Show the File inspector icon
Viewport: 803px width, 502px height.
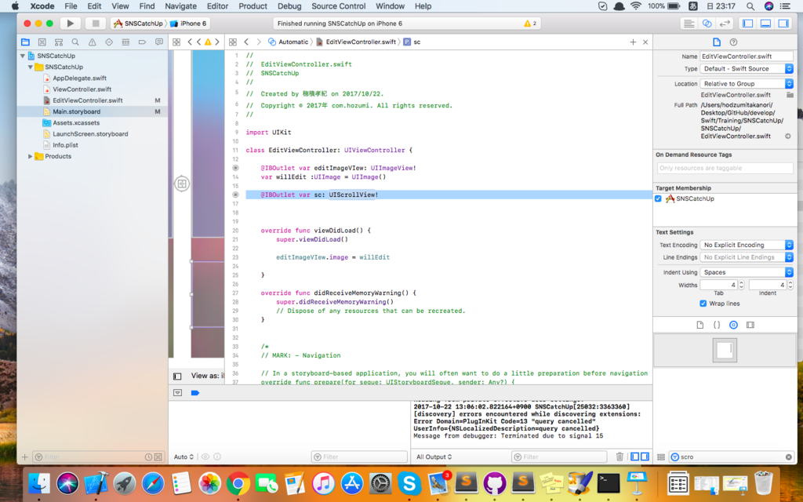coord(717,42)
